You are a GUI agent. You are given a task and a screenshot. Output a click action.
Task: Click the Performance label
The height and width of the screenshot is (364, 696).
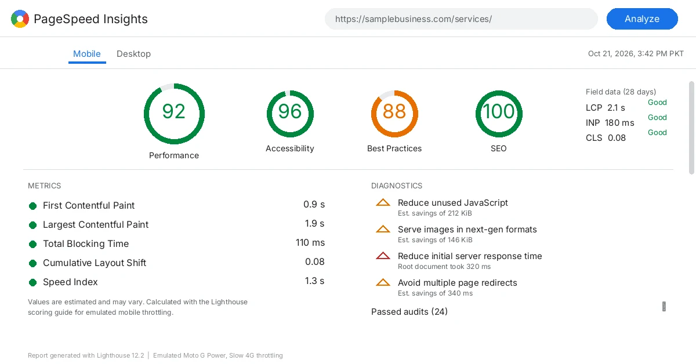[174, 155]
